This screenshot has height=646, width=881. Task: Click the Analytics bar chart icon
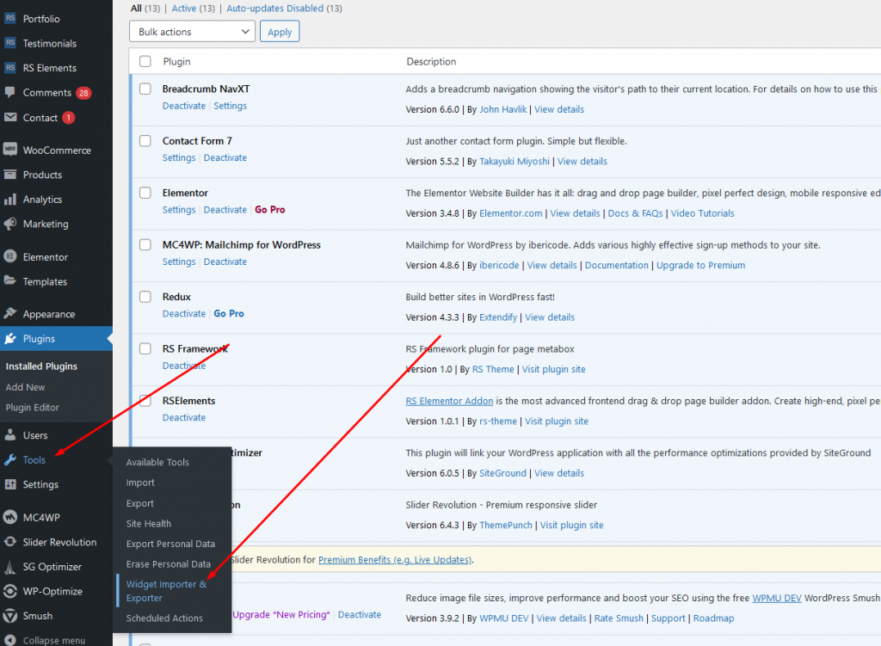tap(10, 199)
